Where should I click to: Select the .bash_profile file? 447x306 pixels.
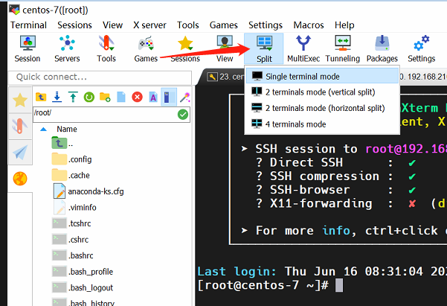83,272
